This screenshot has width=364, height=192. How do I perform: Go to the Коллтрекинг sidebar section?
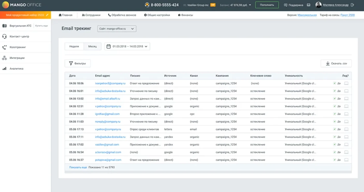tap(18, 47)
